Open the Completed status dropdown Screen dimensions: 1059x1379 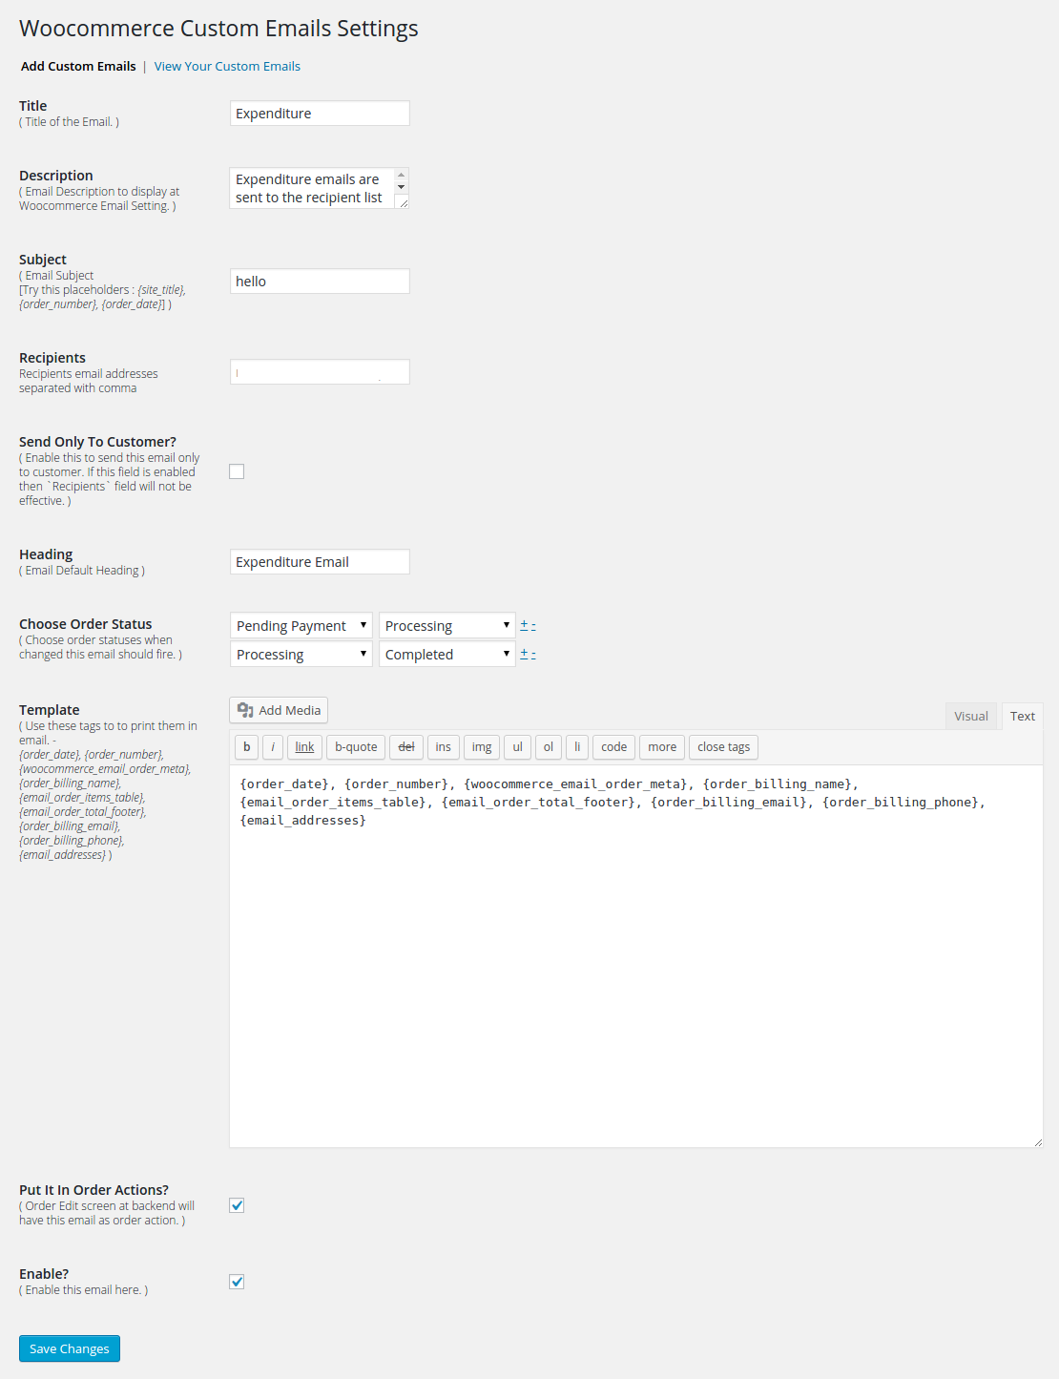(447, 654)
